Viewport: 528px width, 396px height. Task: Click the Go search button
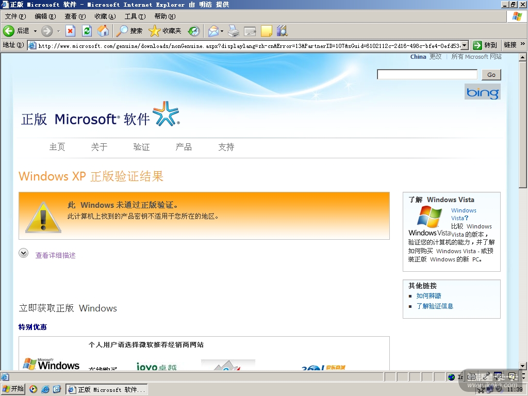pyautogui.click(x=491, y=75)
